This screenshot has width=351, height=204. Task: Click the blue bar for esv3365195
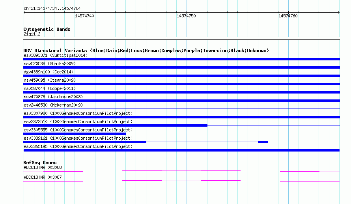click(181, 150)
